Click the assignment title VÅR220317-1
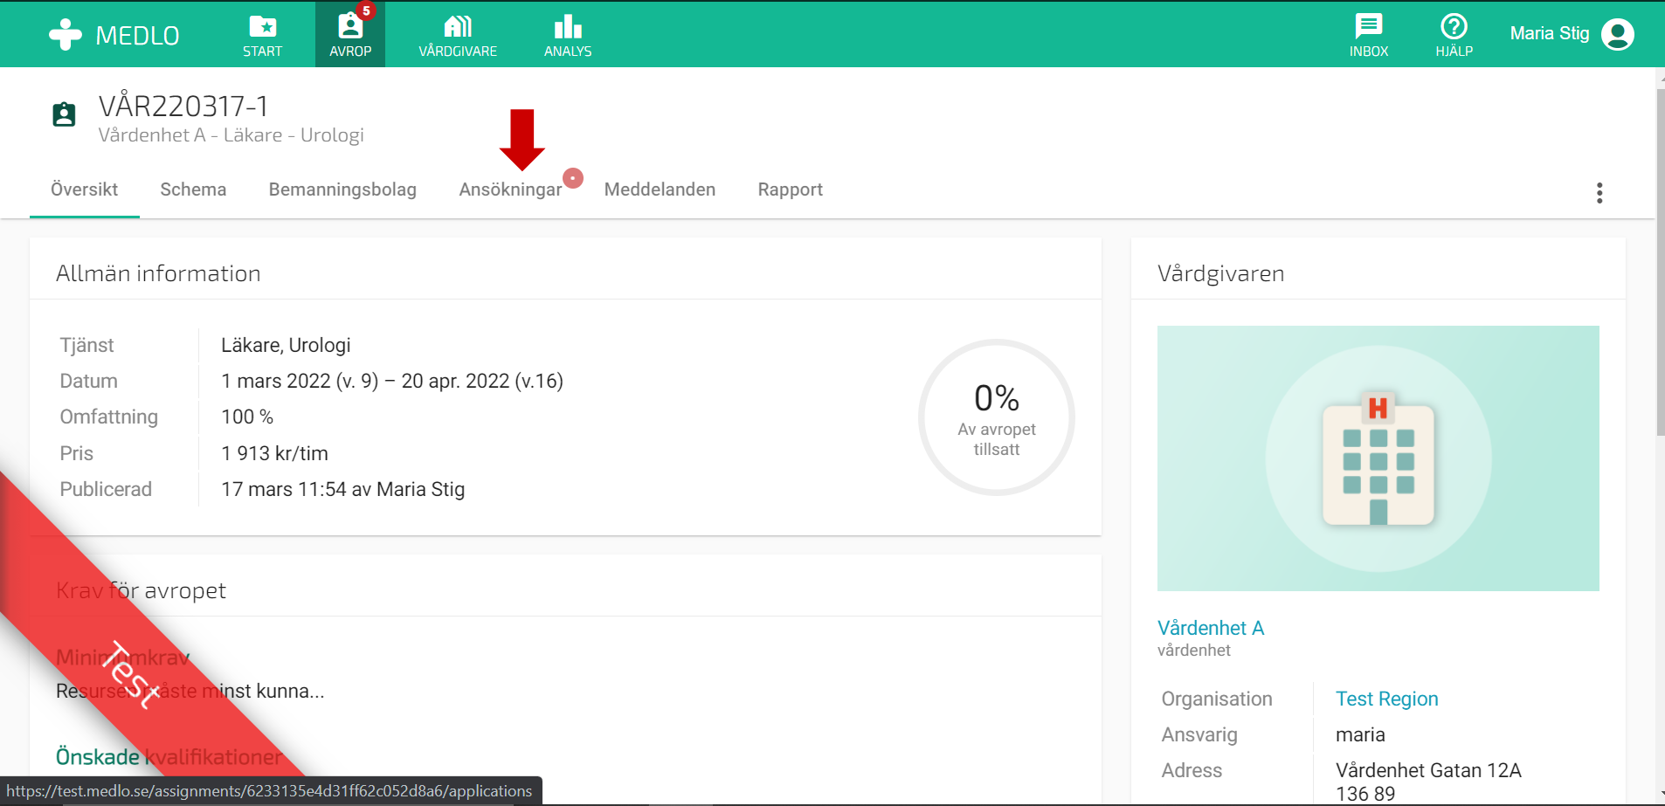Screen dimensions: 1665x806 [x=183, y=107]
